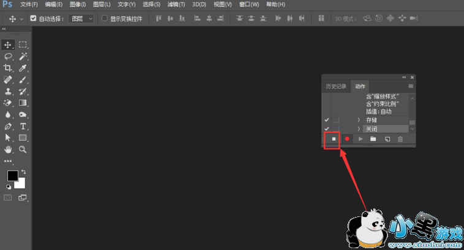The width and height of the screenshot is (464, 250).
Task: Reset default foreground and background colors
Action: coord(9,186)
